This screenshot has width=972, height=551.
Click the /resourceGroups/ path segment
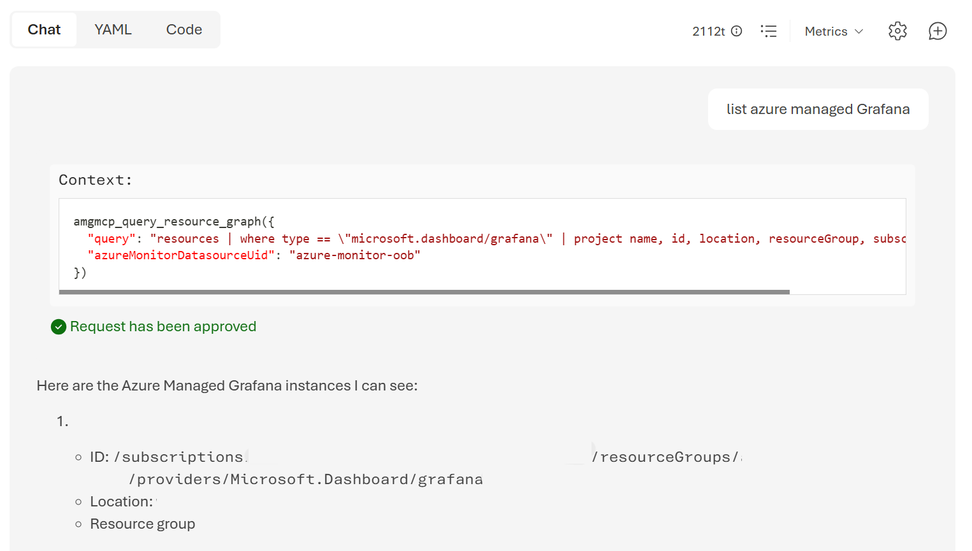(x=665, y=457)
